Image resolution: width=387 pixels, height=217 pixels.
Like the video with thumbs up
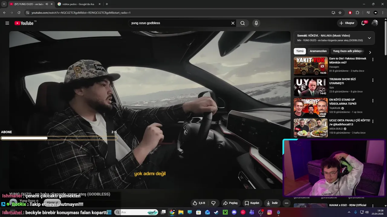coord(199,203)
